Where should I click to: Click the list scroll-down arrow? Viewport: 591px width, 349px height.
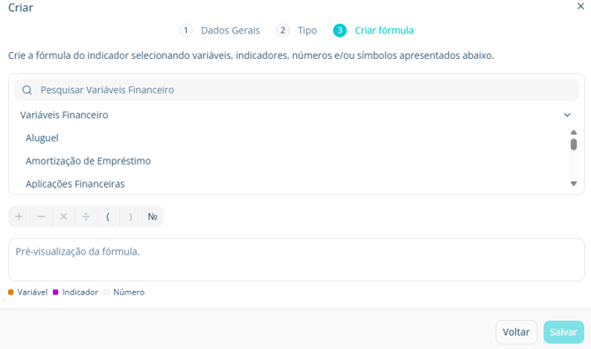tap(573, 183)
